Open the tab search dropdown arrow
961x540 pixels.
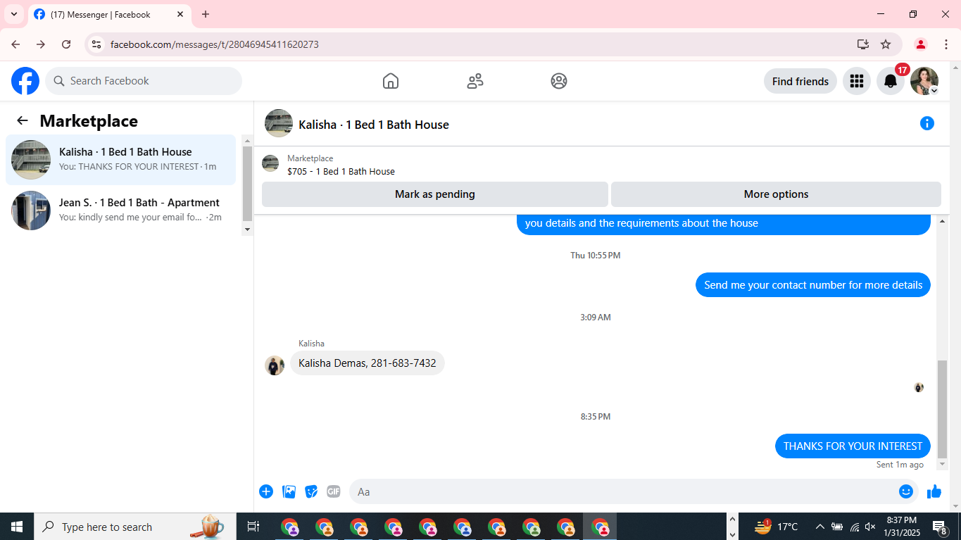point(14,14)
